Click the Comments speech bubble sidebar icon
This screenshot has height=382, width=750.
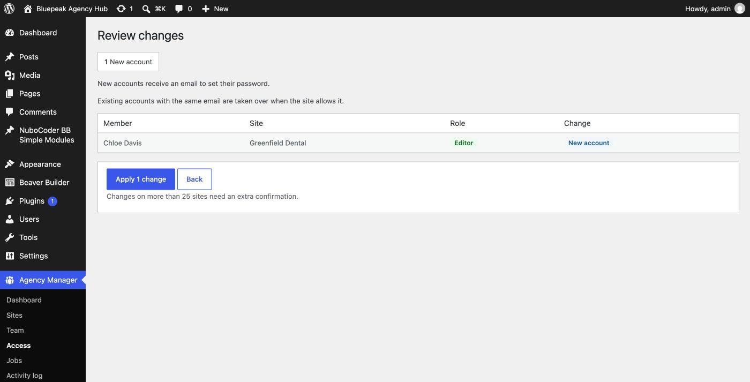[x=10, y=112]
